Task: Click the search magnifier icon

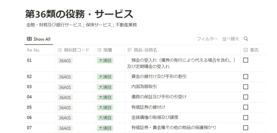Action: pyautogui.click(x=246, y=39)
